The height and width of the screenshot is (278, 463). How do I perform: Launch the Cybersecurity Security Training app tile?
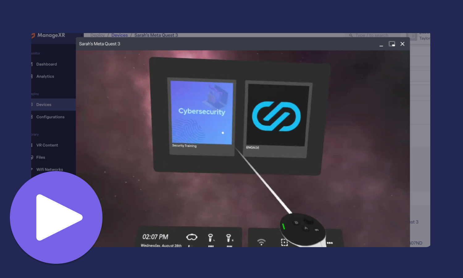(202, 116)
